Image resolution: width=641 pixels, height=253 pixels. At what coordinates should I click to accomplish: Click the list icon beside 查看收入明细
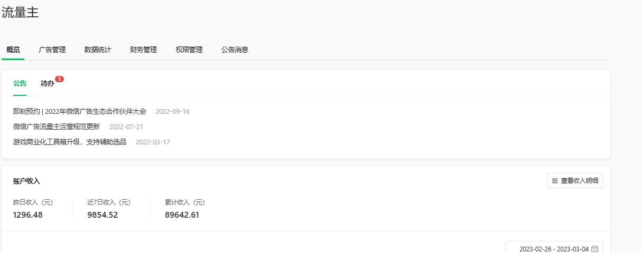point(555,181)
